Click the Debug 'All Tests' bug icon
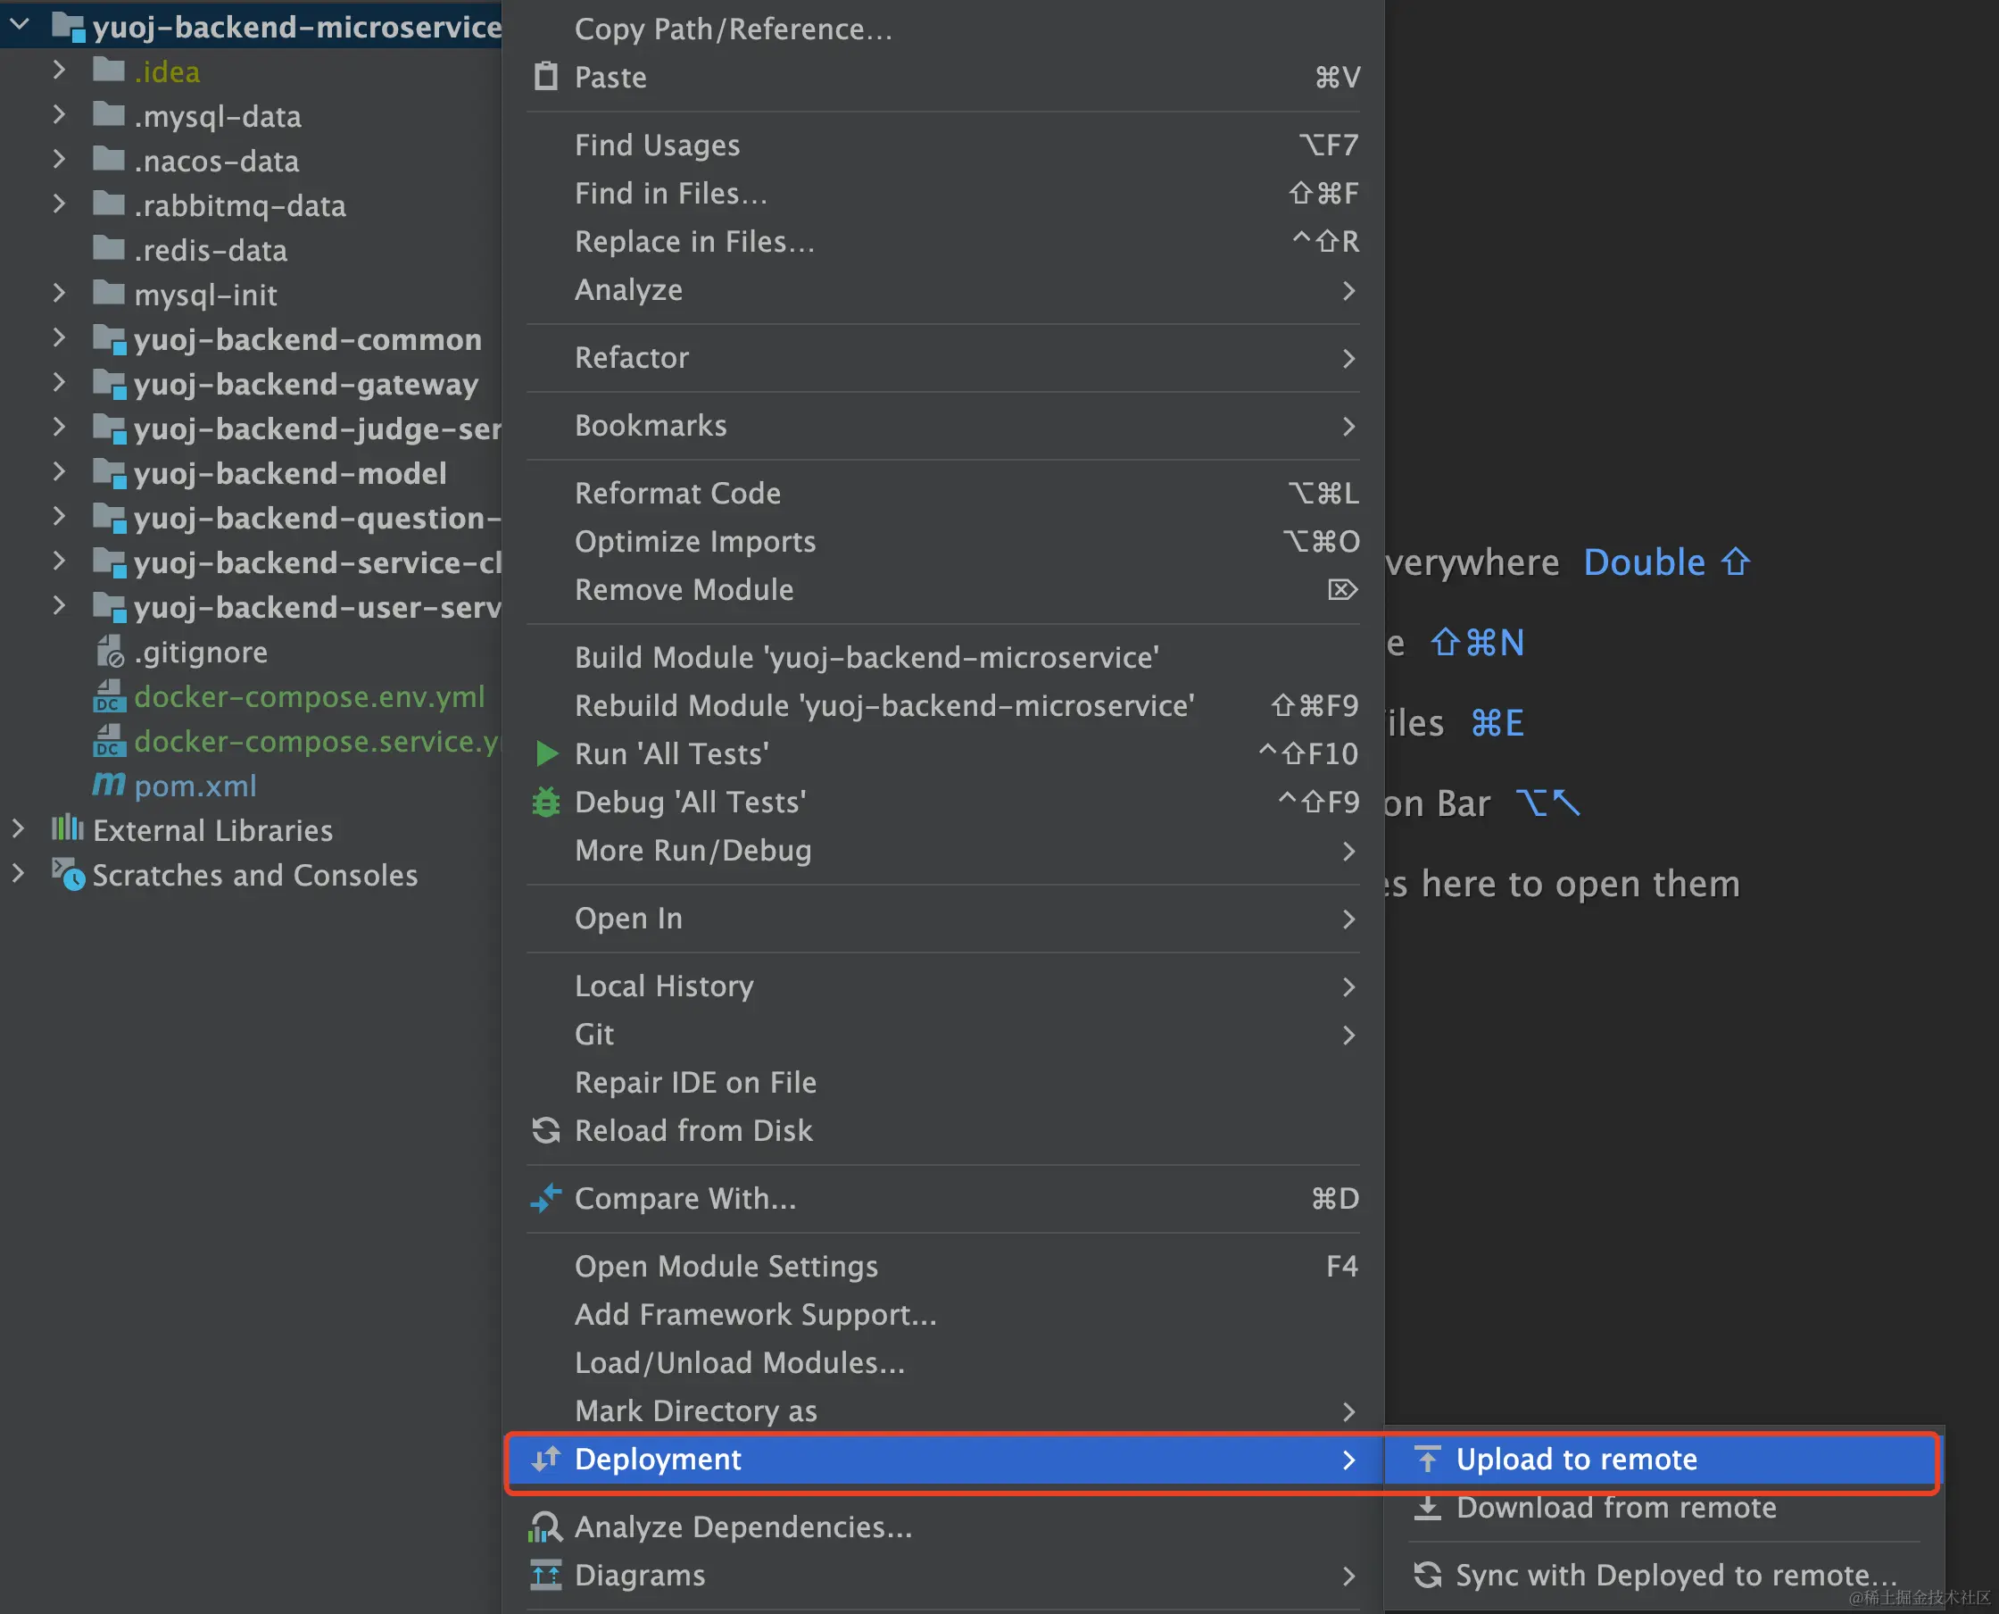Viewport: 1999px width, 1614px height. tap(546, 803)
